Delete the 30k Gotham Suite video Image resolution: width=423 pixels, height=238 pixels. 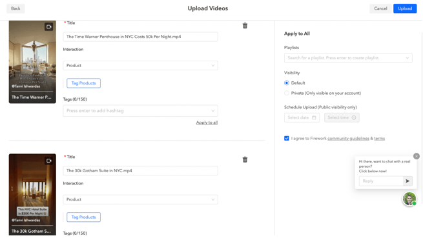[245, 159]
